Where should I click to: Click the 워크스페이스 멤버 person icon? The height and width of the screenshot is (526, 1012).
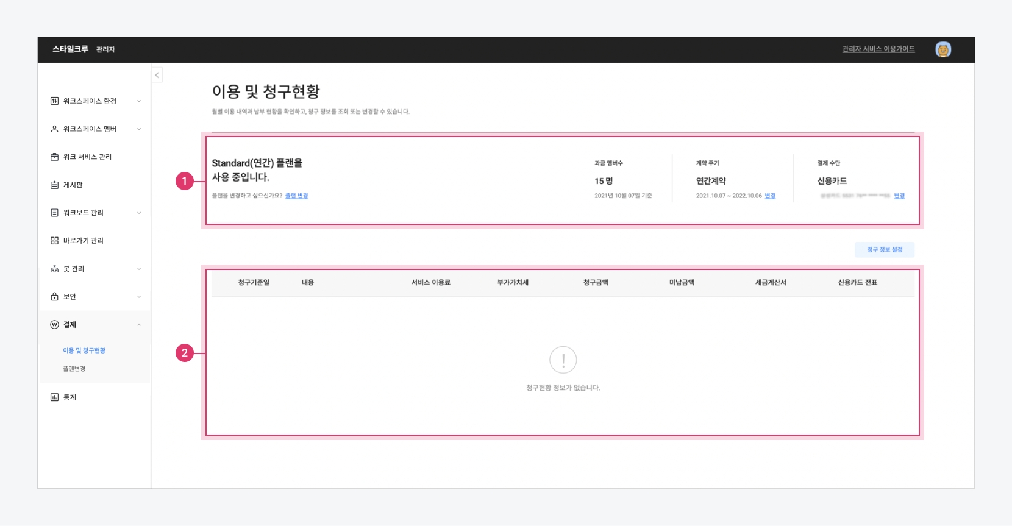54,129
